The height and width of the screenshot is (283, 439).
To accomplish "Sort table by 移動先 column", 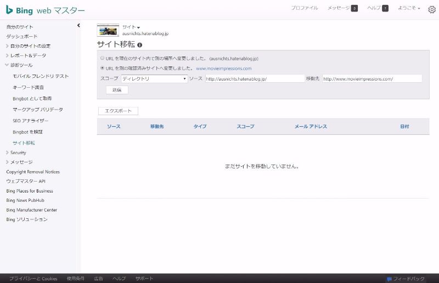I will coord(157,127).
